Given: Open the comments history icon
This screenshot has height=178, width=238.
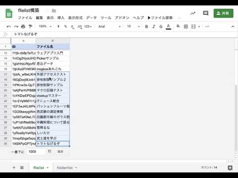Looking at the screenshot, I should pos(206,13).
